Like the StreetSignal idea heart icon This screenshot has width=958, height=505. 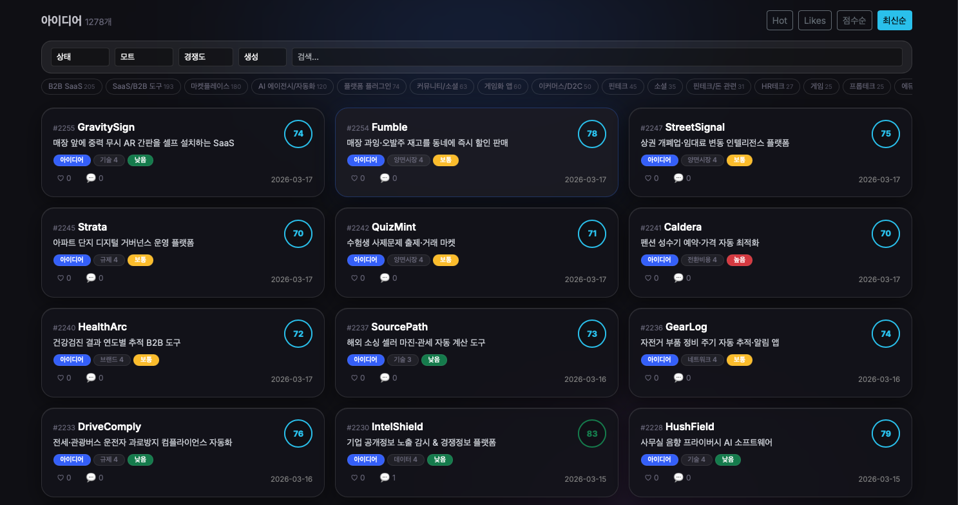pos(648,178)
